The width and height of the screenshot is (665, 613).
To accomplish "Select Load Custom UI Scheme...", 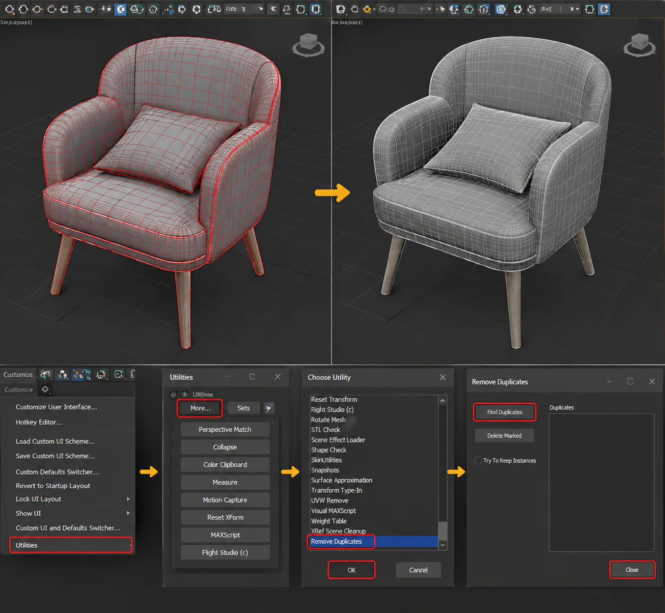I will click(55, 441).
